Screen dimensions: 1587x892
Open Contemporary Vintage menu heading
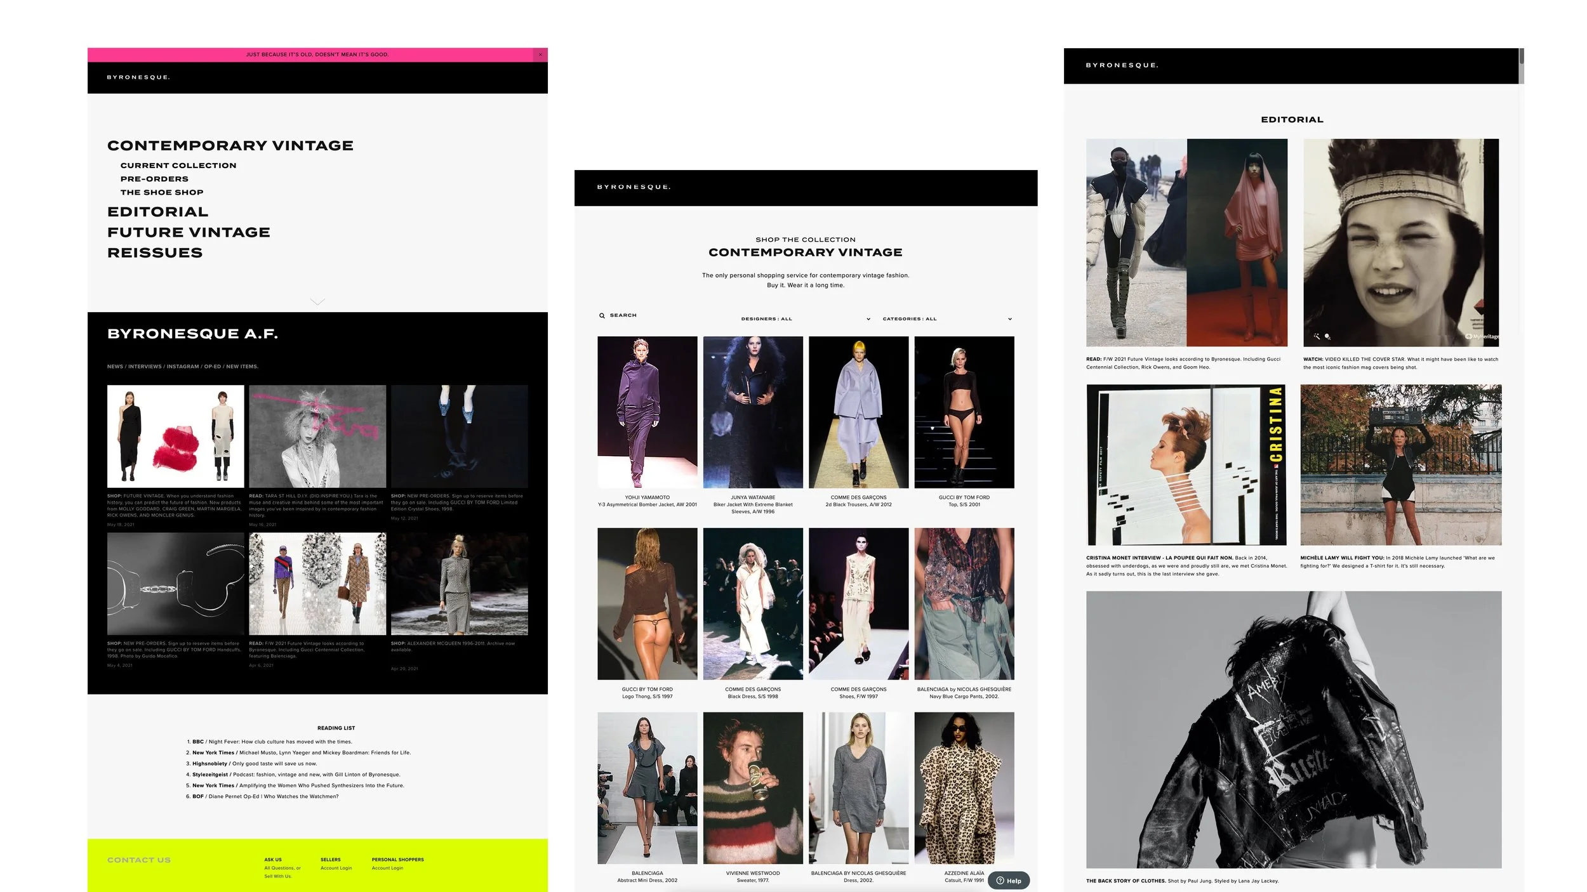coord(230,146)
